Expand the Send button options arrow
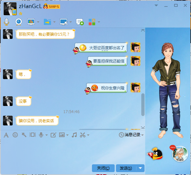 coord(140,168)
